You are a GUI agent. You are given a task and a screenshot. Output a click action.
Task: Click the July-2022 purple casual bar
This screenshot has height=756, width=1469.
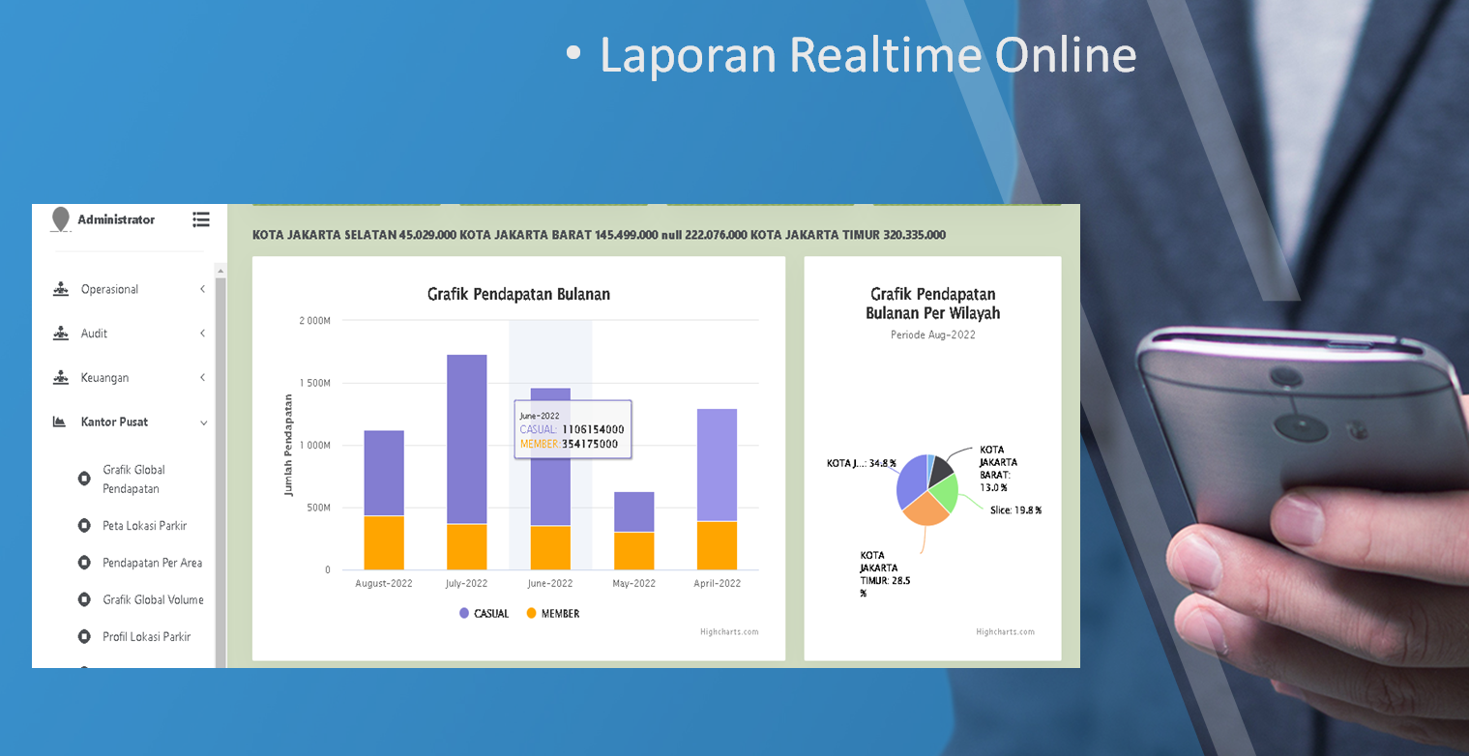466,440
